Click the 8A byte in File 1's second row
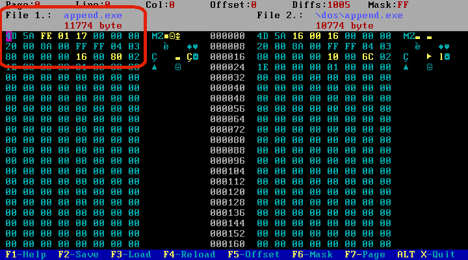The image size is (468, 260). 46,47
